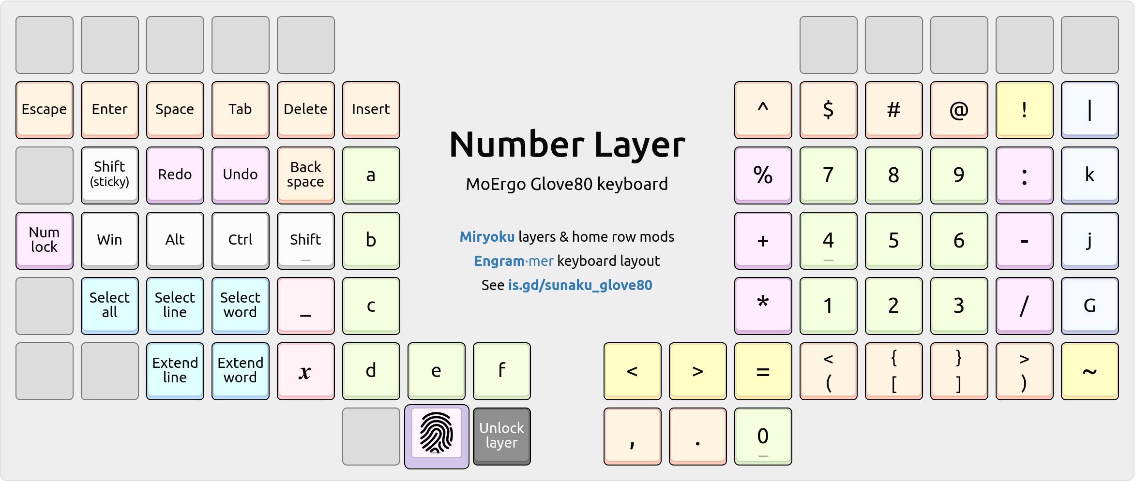
Task: Click the dollar sign key
Action: coord(829,110)
